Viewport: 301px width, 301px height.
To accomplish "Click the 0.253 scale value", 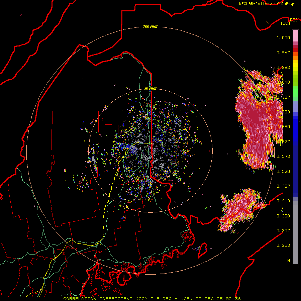I will coord(283,245).
